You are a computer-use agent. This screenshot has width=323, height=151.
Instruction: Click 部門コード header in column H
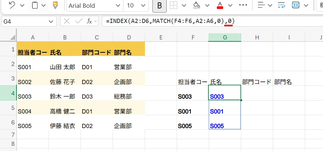coord(257,78)
